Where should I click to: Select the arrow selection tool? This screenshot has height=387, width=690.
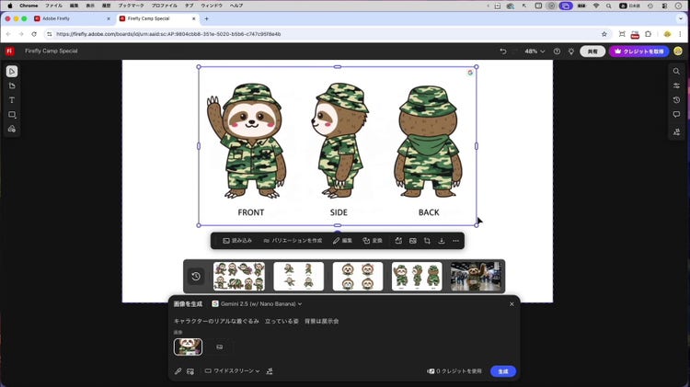click(x=12, y=72)
